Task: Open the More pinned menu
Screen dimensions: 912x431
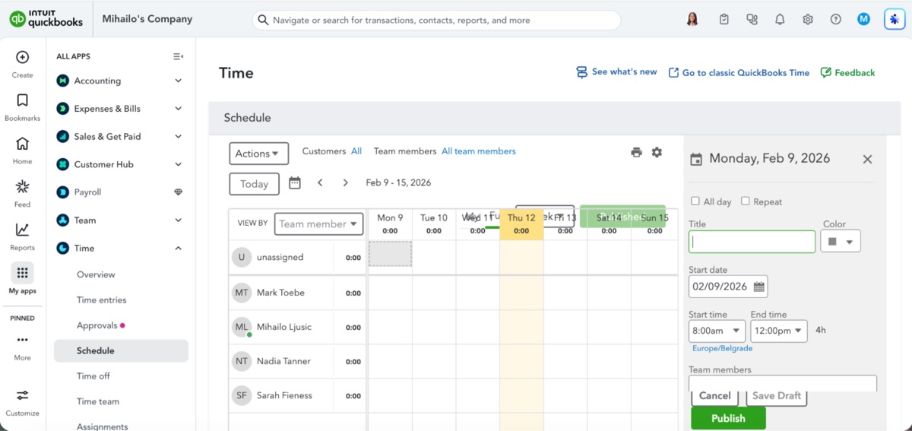Action: pyautogui.click(x=22, y=340)
